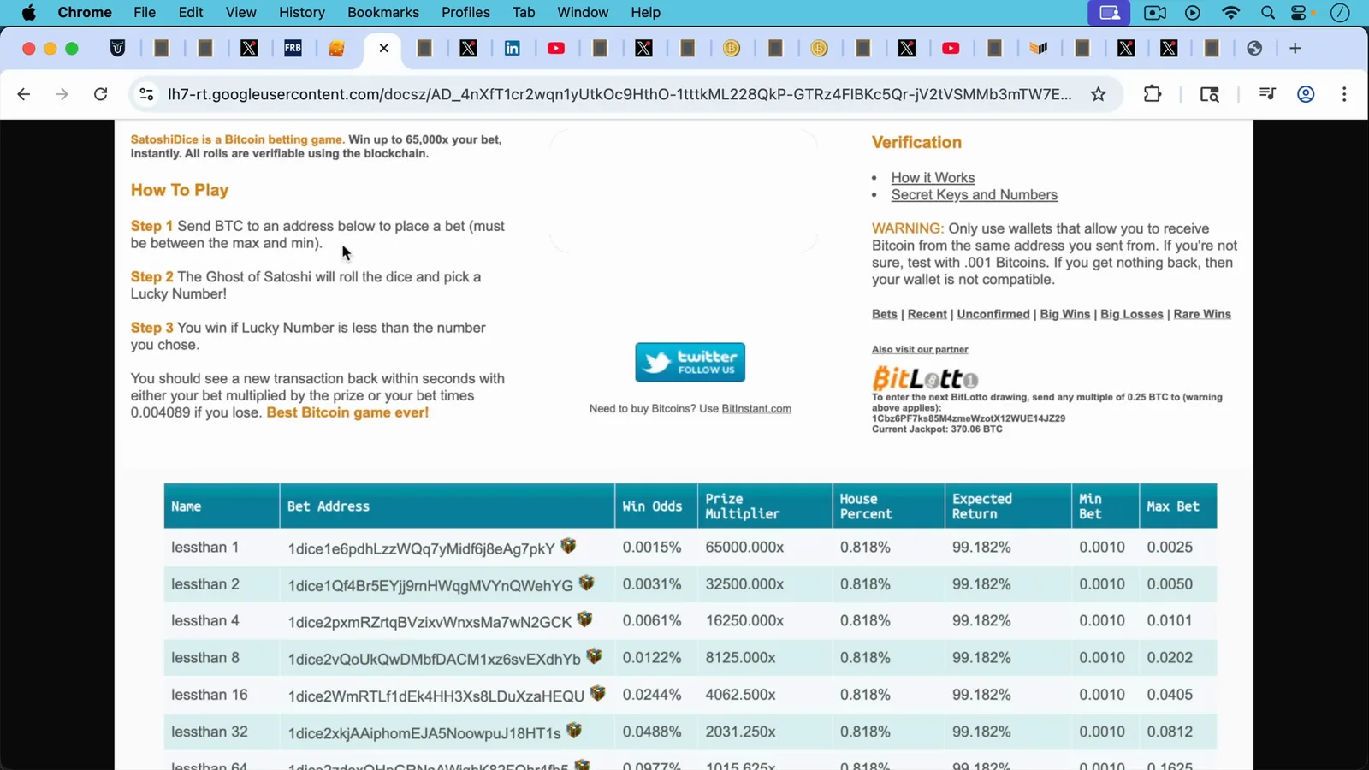This screenshot has height=770, width=1369.
Task: Open the Big Losses link
Action: click(x=1132, y=314)
